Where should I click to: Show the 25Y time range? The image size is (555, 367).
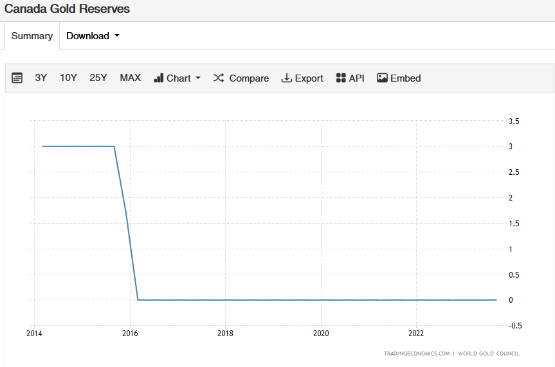coord(98,78)
